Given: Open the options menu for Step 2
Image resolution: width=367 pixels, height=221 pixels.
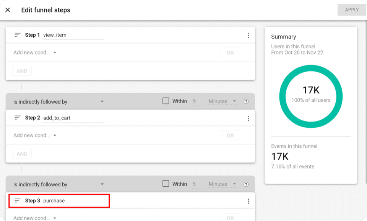Looking at the screenshot, I should 248,118.
